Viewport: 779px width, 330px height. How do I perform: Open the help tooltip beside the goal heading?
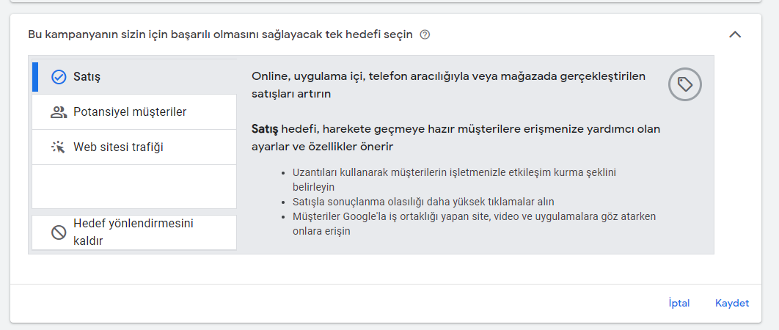[425, 34]
